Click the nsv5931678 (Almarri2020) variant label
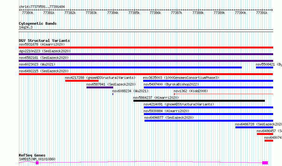This screenshot has height=166, width=282. [x=42, y=44]
